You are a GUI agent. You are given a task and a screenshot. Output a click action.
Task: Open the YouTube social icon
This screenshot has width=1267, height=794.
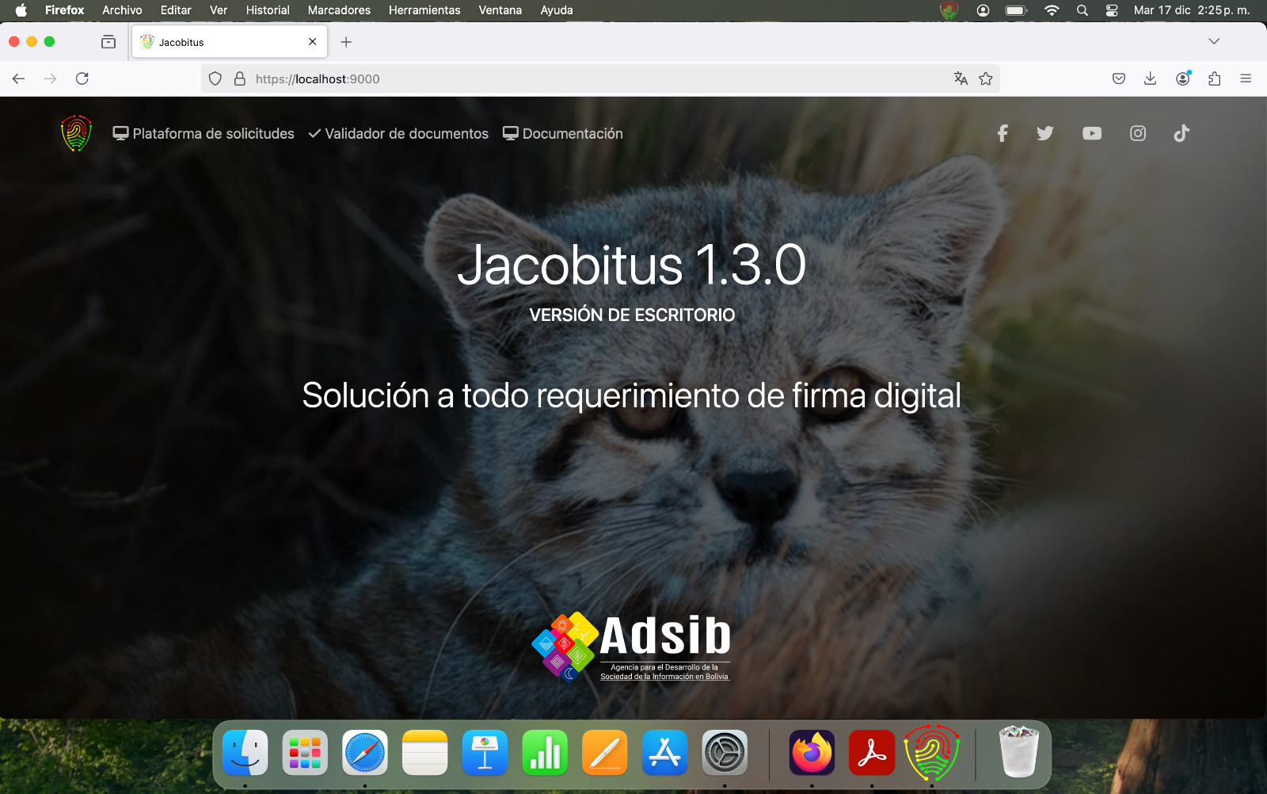coord(1091,134)
